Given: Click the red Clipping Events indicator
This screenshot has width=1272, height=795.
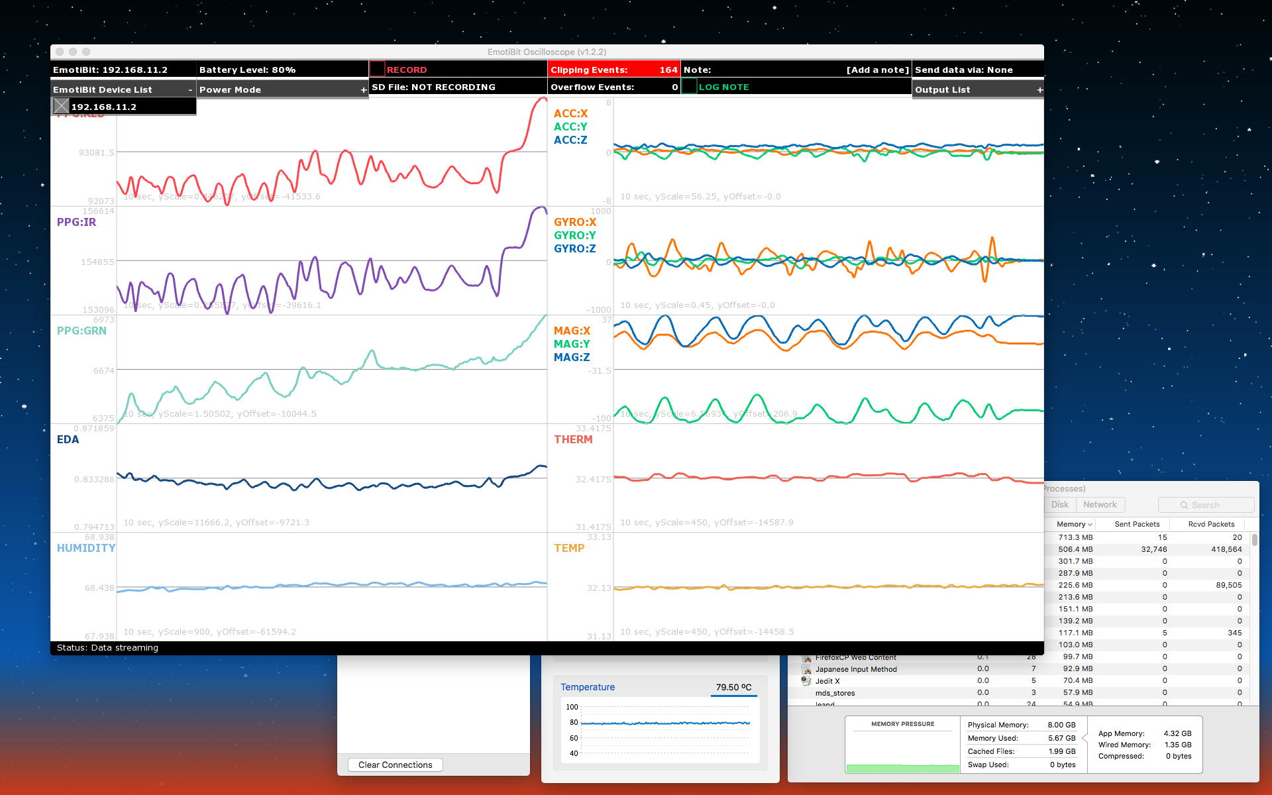Looking at the screenshot, I should coord(613,70).
